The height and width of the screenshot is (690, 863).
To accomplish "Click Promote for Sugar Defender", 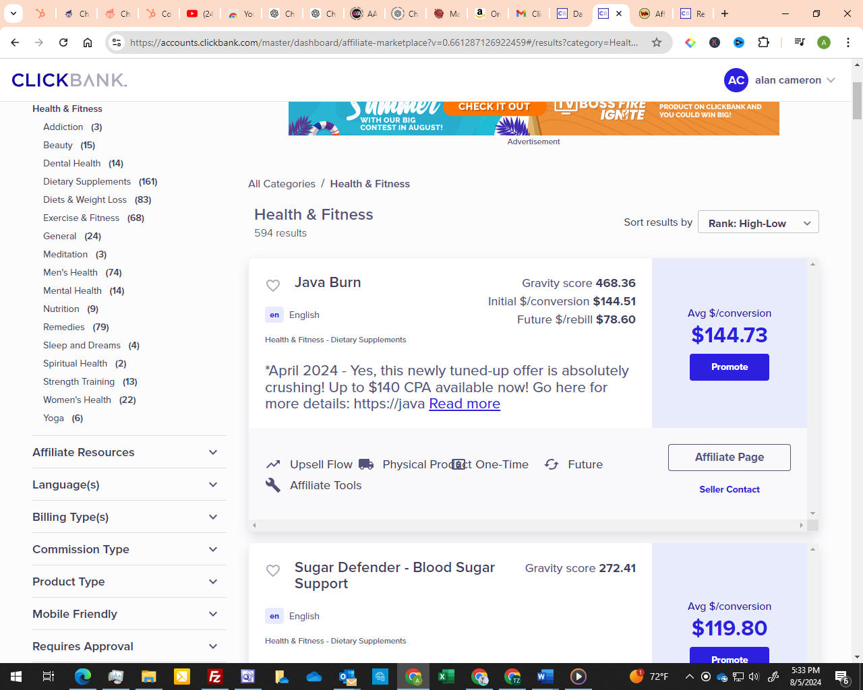I will pos(730,655).
